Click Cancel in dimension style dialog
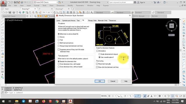Viewport: 186px width, 104px height. 113,81
